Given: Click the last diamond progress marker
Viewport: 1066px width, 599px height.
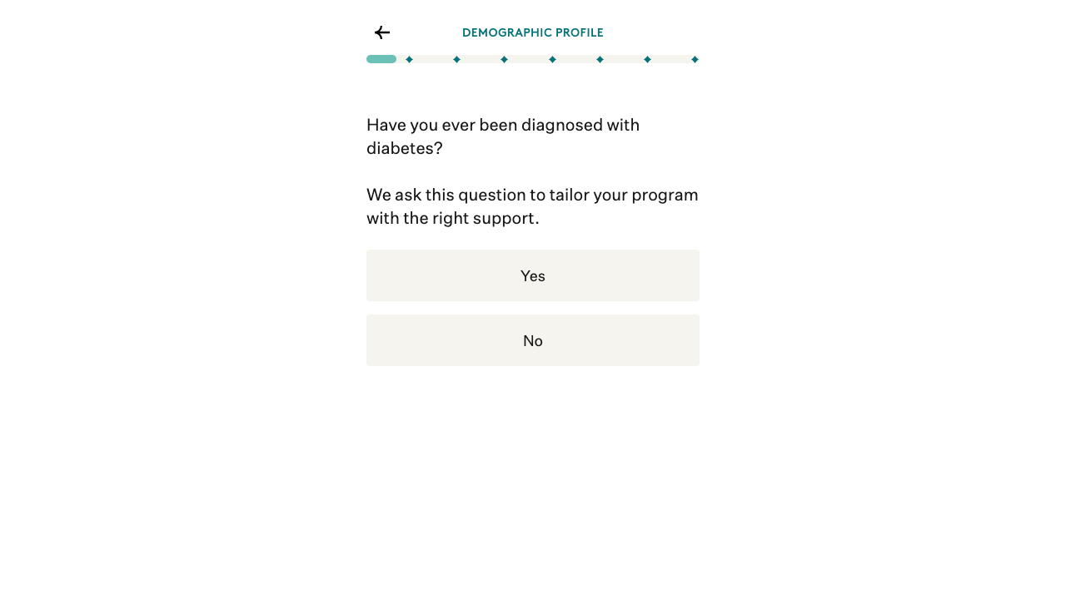Looking at the screenshot, I should pos(695,59).
